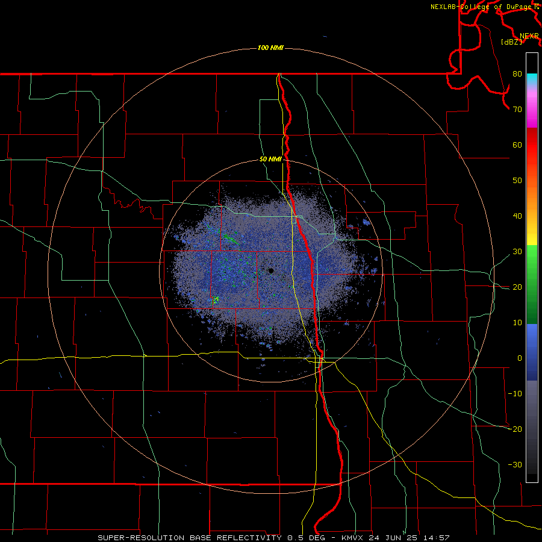Click the -30 dBZ scale value

coord(515,465)
